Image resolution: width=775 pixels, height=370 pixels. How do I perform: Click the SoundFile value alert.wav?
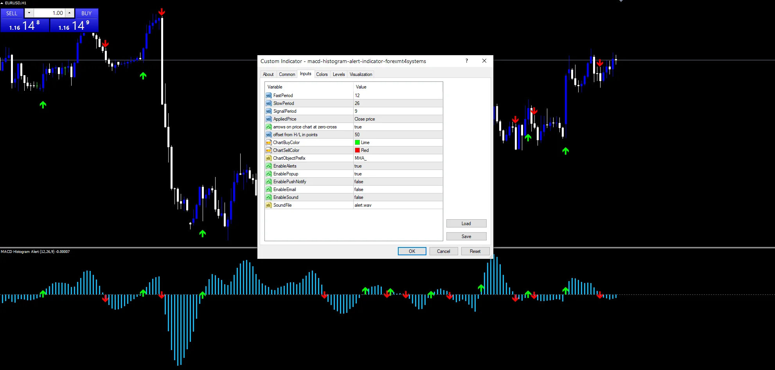[x=398, y=205]
